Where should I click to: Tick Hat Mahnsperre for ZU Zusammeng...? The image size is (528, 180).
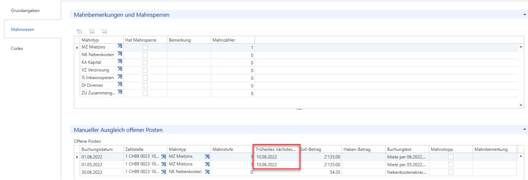tap(145, 93)
